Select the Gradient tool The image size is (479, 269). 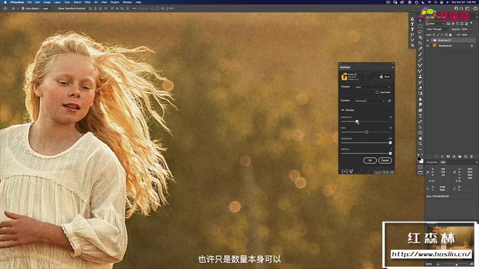(420, 93)
